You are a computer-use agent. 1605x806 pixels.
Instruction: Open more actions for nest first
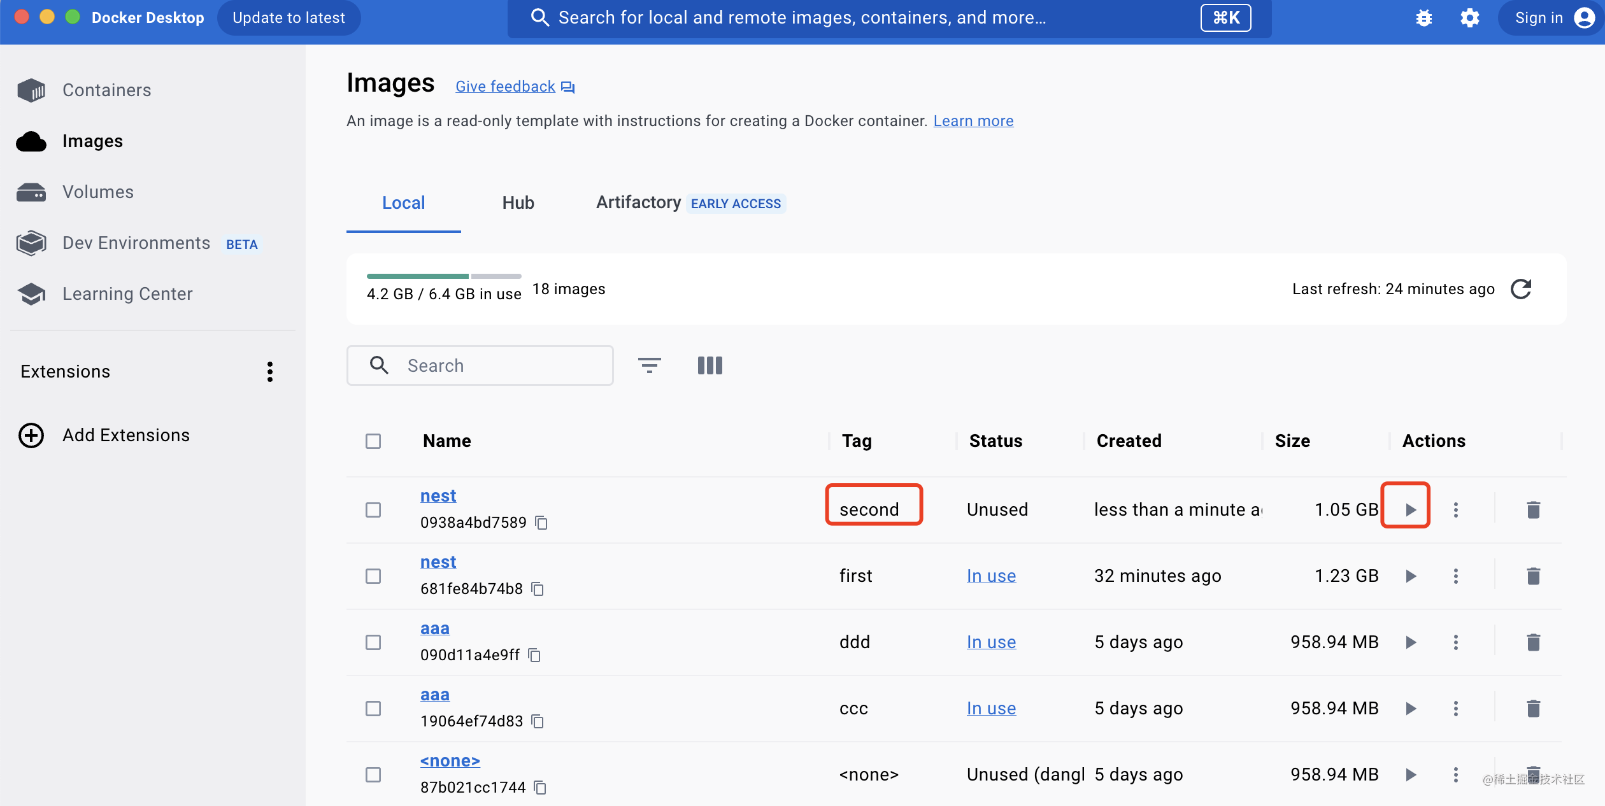click(1455, 576)
